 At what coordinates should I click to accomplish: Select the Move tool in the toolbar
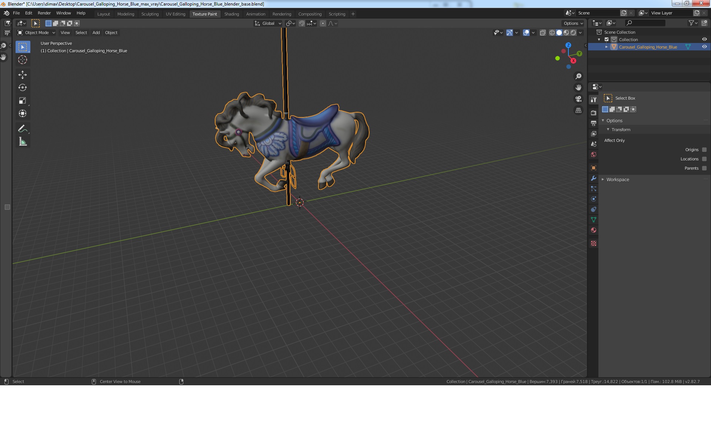[x=23, y=75]
